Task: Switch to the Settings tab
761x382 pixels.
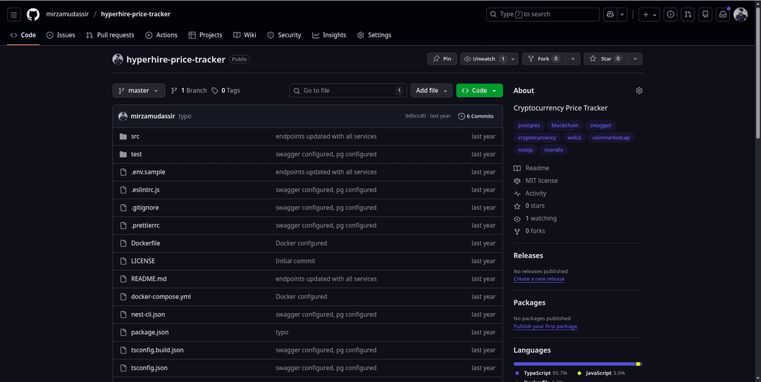Action: [374, 35]
